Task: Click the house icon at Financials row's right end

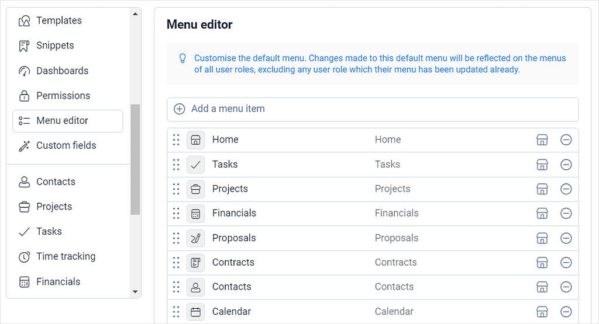Action: point(542,214)
